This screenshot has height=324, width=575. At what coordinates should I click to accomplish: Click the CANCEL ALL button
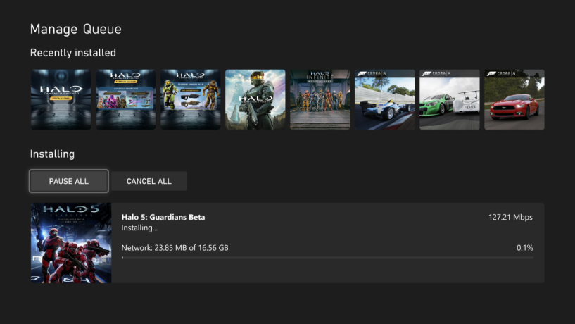(149, 181)
